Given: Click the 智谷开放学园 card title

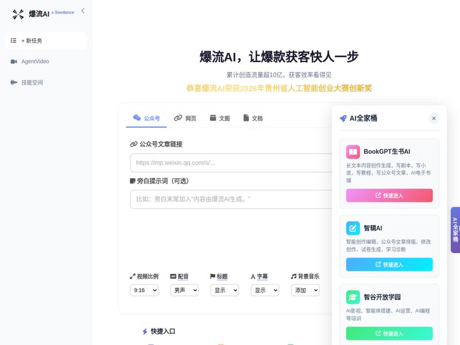Looking at the screenshot, I should coord(382,297).
